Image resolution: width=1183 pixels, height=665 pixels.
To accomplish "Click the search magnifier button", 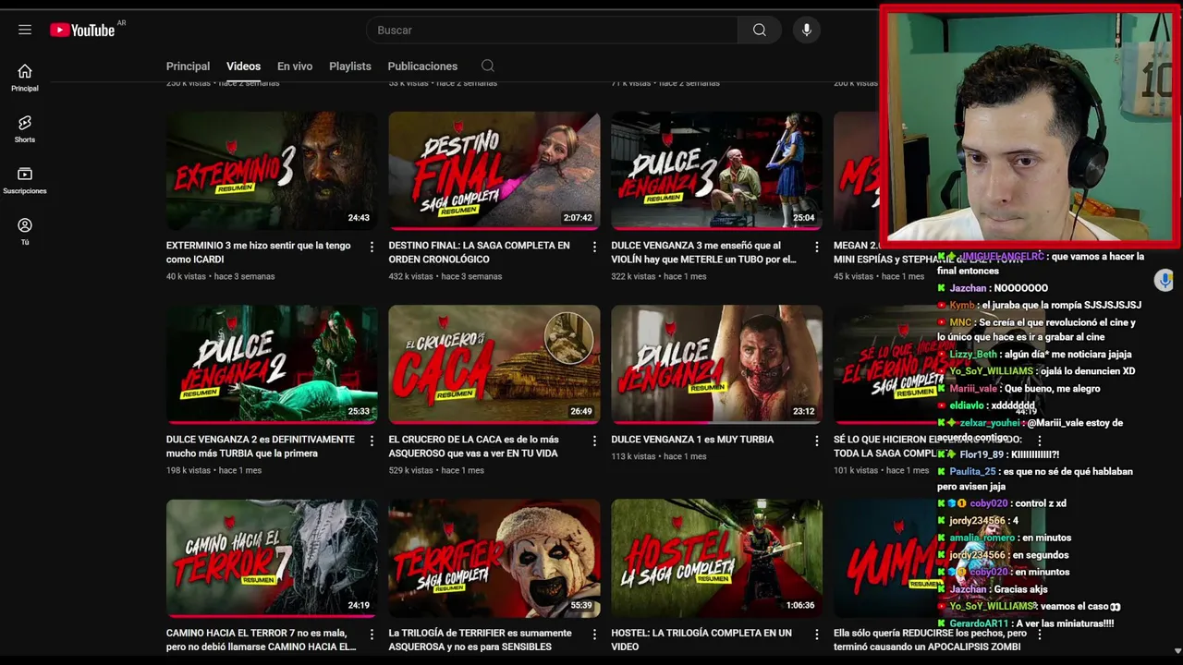I will click(760, 30).
